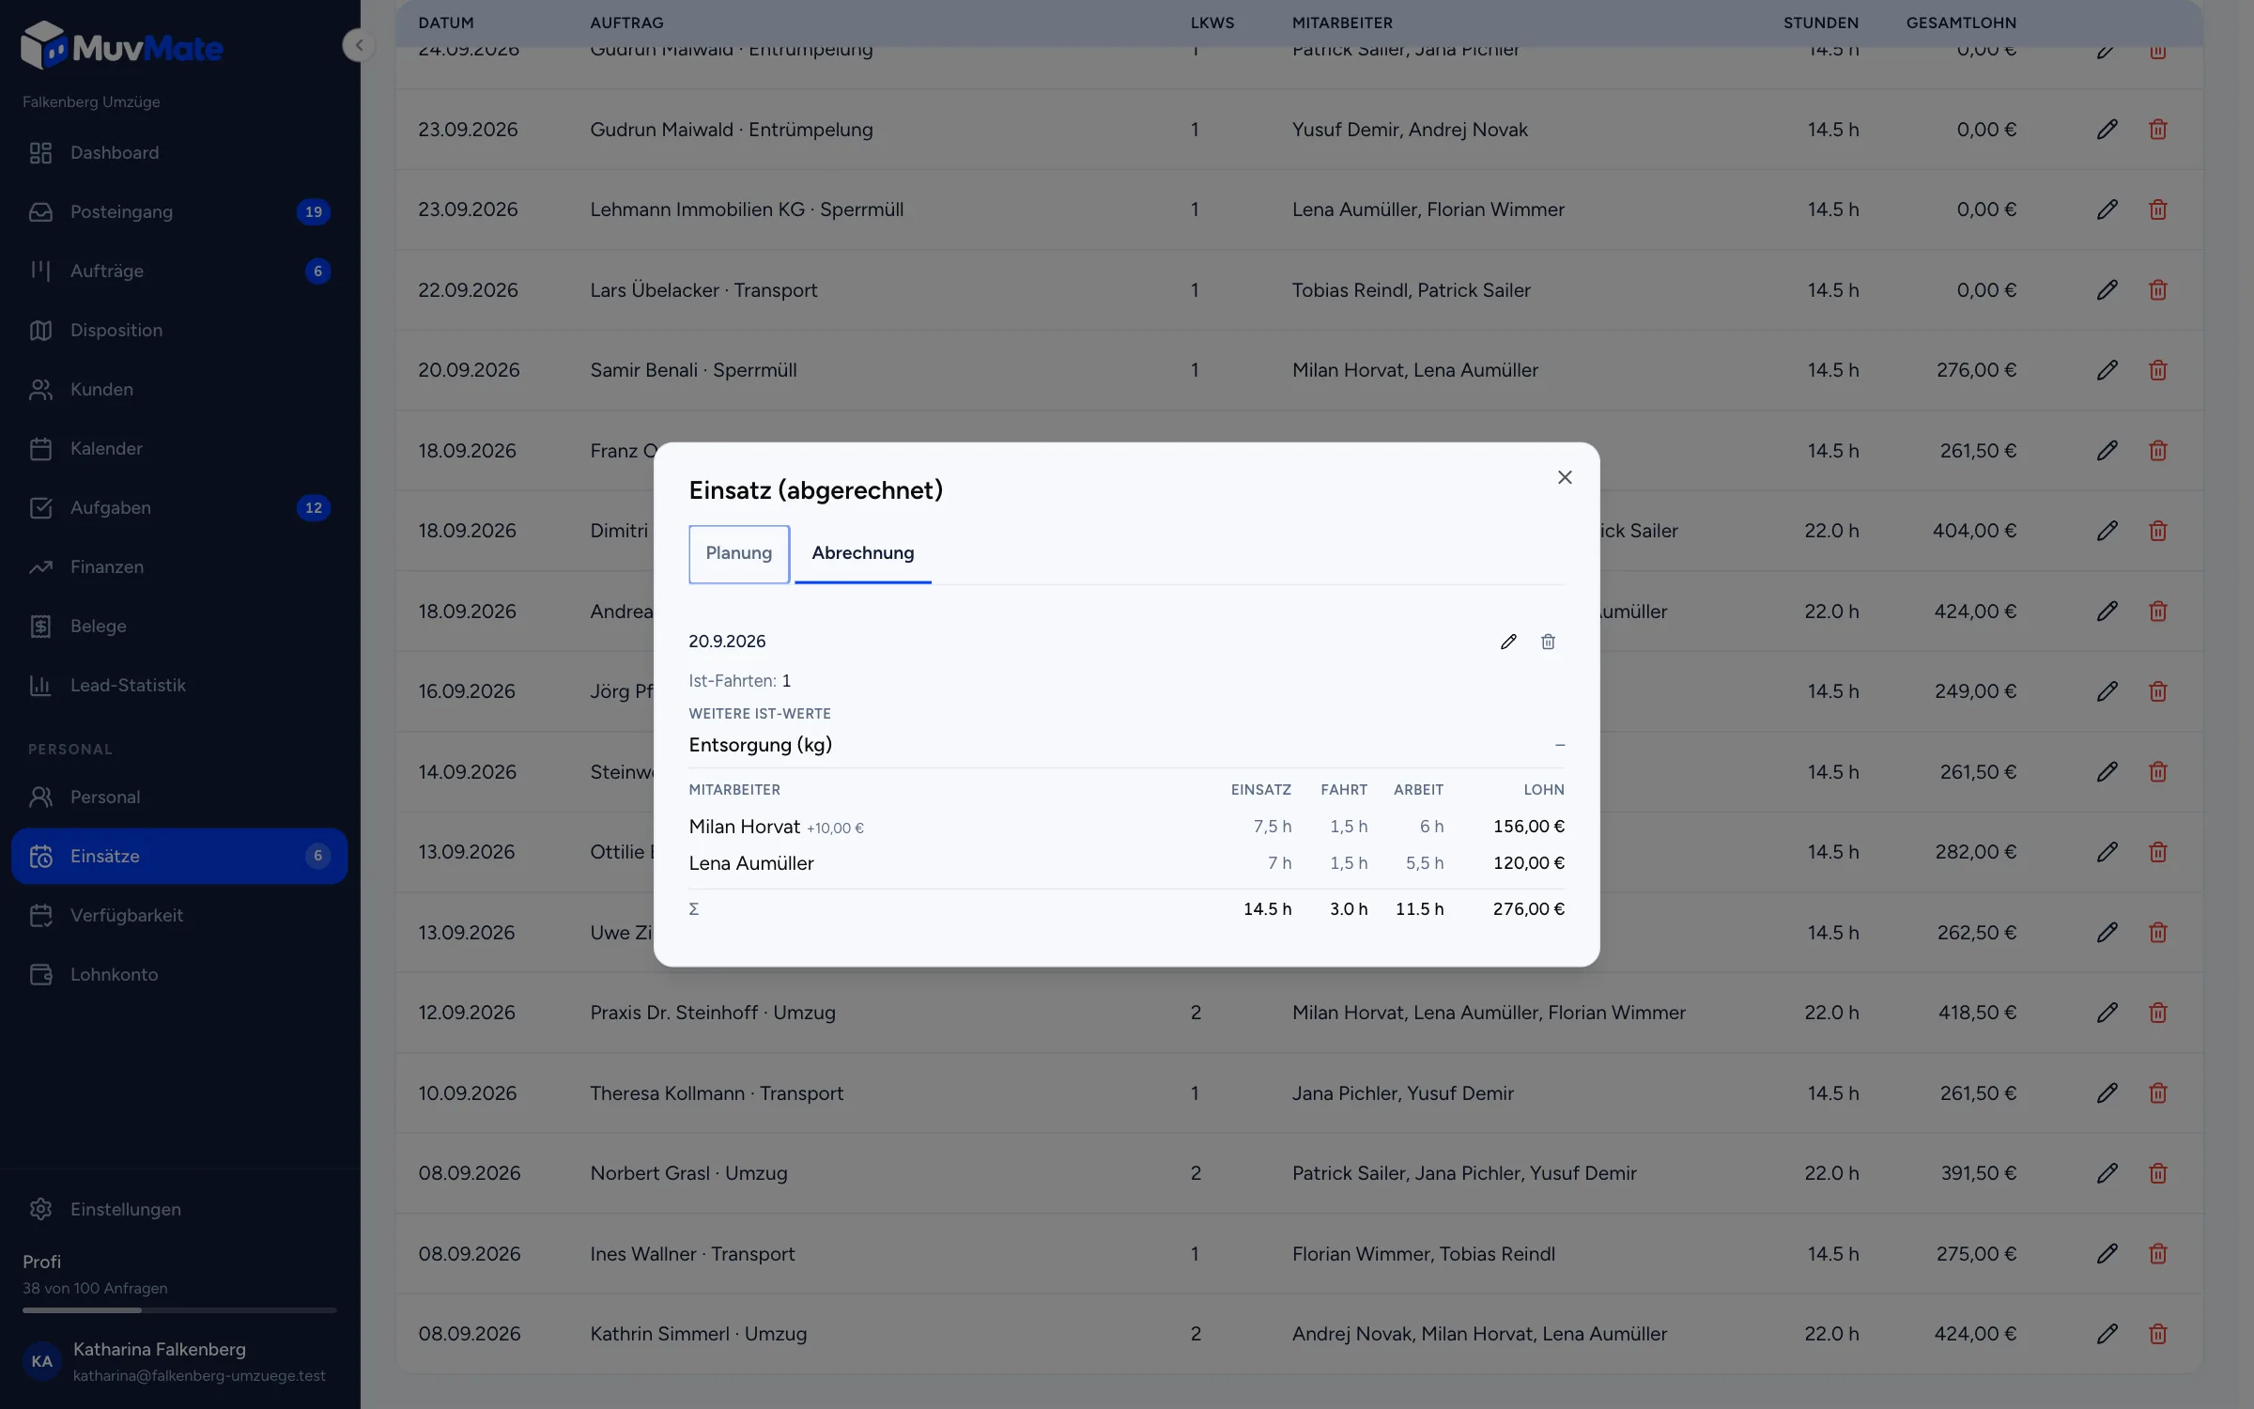Click the Personal people icon
The image size is (2254, 1409).
(40, 797)
